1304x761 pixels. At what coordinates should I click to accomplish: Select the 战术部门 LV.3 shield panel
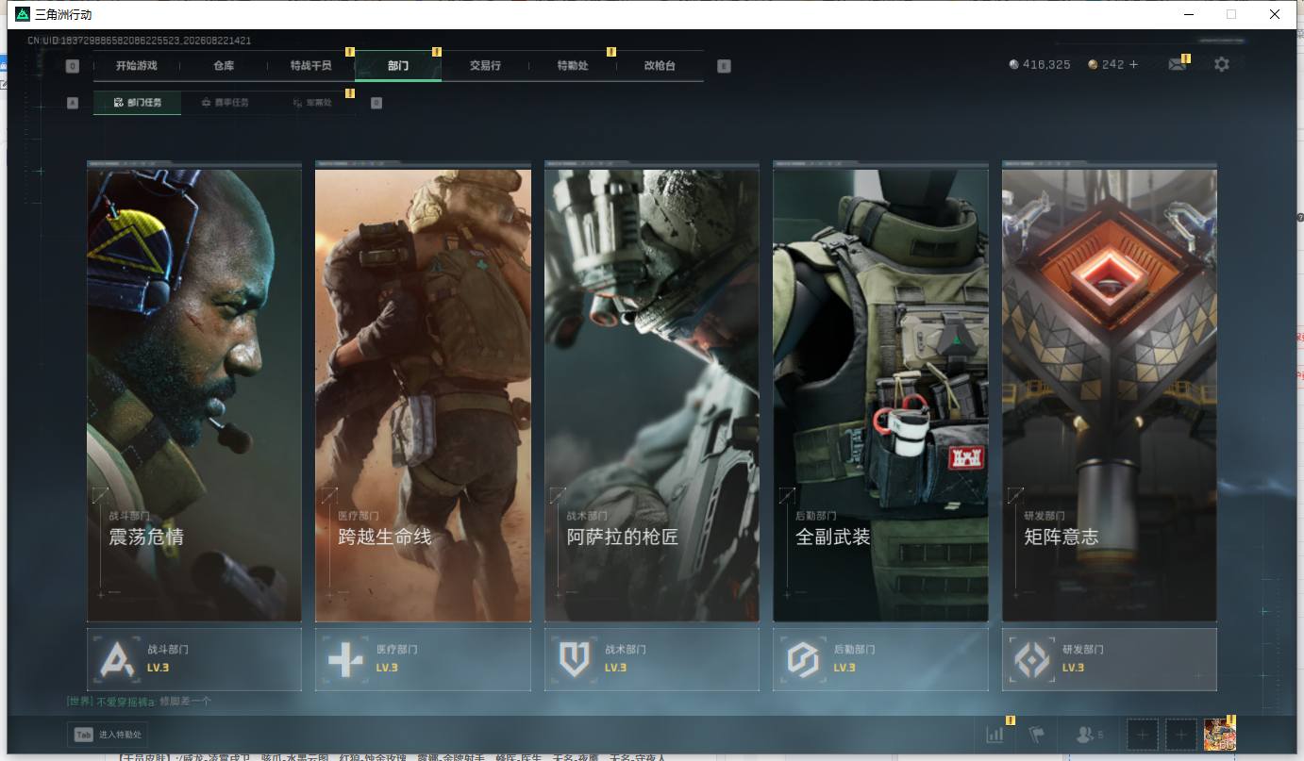pos(652,659)
